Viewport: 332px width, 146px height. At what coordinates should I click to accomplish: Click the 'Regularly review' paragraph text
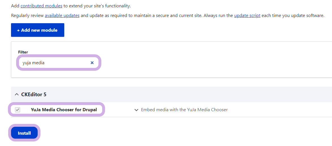[x=168, y=16]
